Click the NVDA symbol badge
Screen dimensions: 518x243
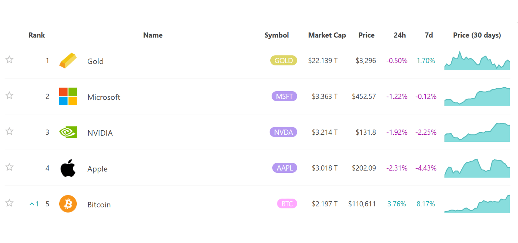point(283,132)
